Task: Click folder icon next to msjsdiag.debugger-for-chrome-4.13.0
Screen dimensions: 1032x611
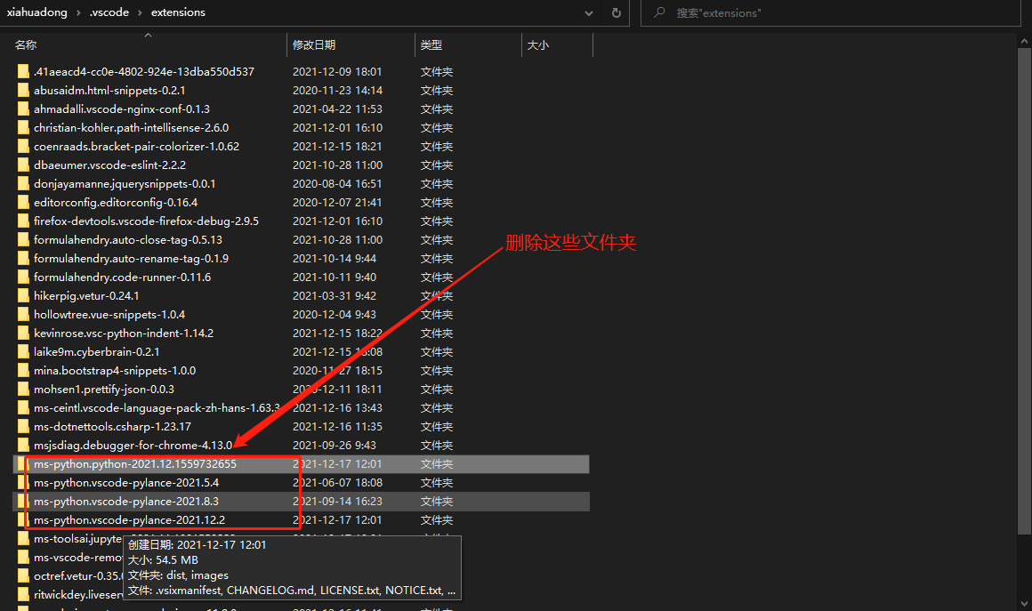Action: [22, 445]
